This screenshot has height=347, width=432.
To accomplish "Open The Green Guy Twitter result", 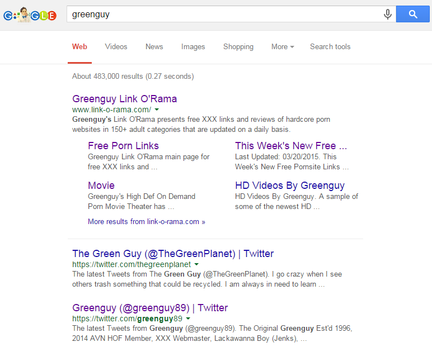I will (x=173, y=254).
